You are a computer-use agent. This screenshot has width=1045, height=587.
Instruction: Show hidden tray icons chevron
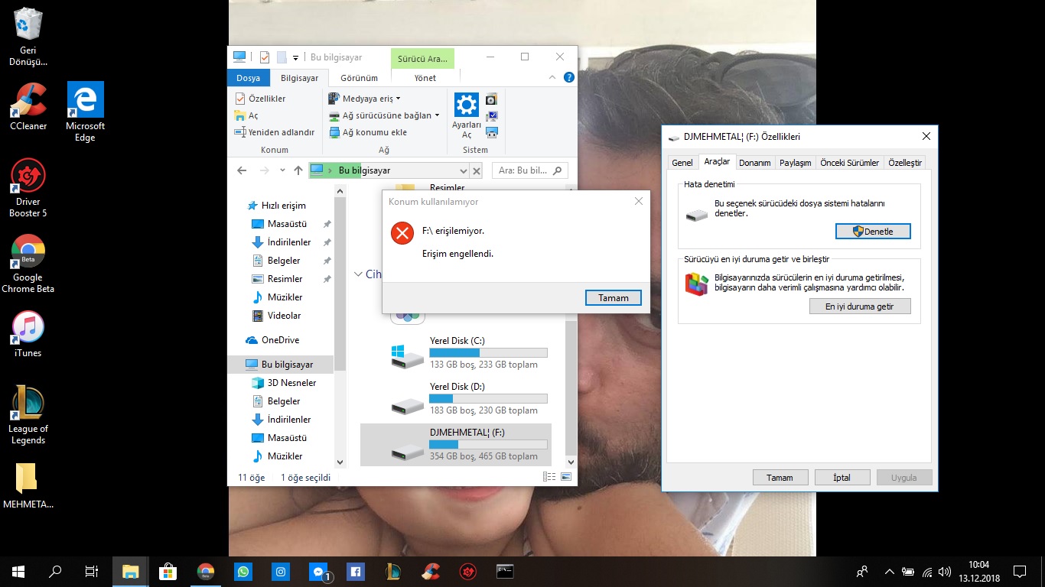(889, 571)
